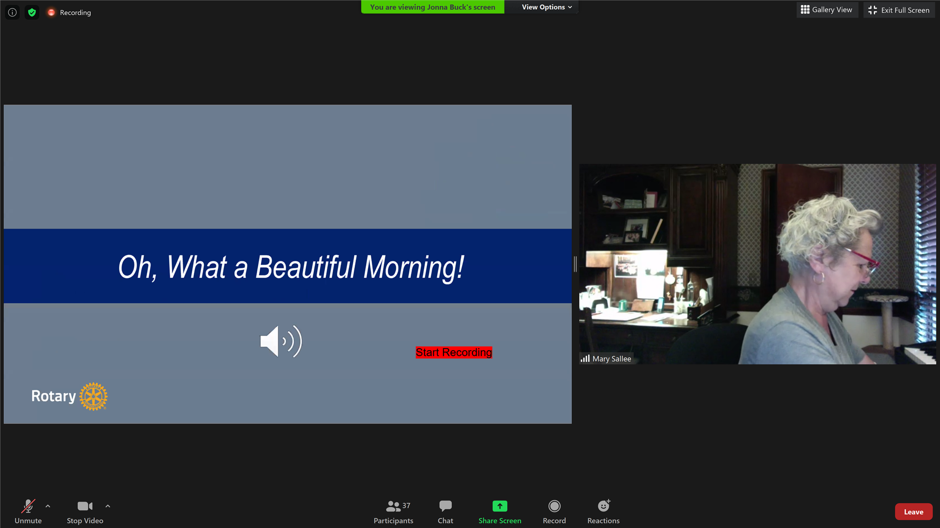940x528 pixels.
Task: Click the green Share Screen icon
Action: (x=499, y=506)
